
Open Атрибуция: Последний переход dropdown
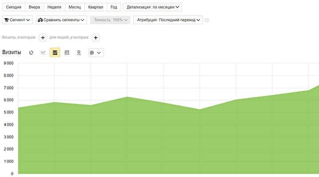point(168,20)
